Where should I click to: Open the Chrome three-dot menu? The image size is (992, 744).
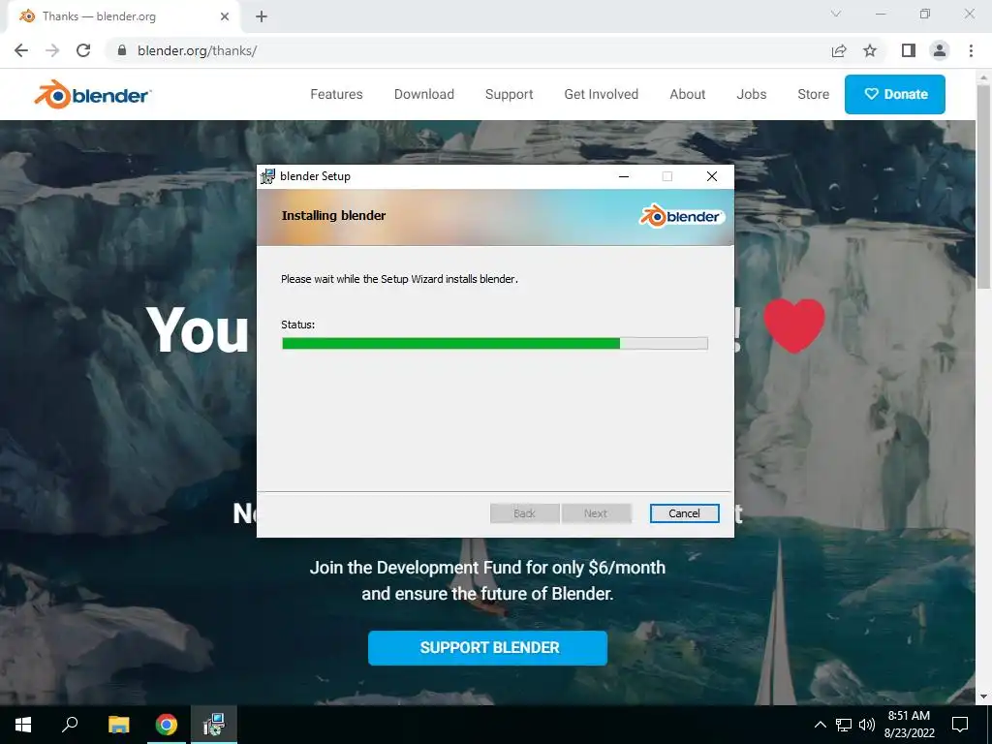pos(971,50)
